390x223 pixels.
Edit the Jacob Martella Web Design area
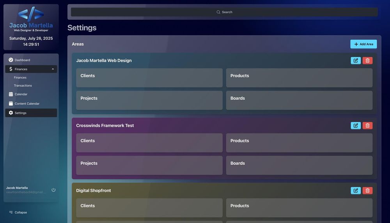click(356, 61)
